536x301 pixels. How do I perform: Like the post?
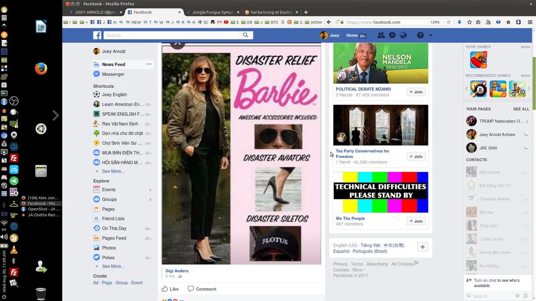170,289
